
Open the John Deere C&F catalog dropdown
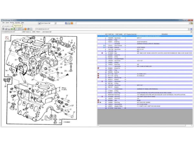pyautogui.click(x=64, y=23)
